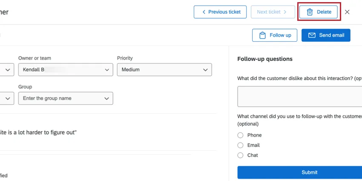This screenshot has width=362, height=181.
Task: Go to the Previous ticket
Action: [x=220, y=12]
